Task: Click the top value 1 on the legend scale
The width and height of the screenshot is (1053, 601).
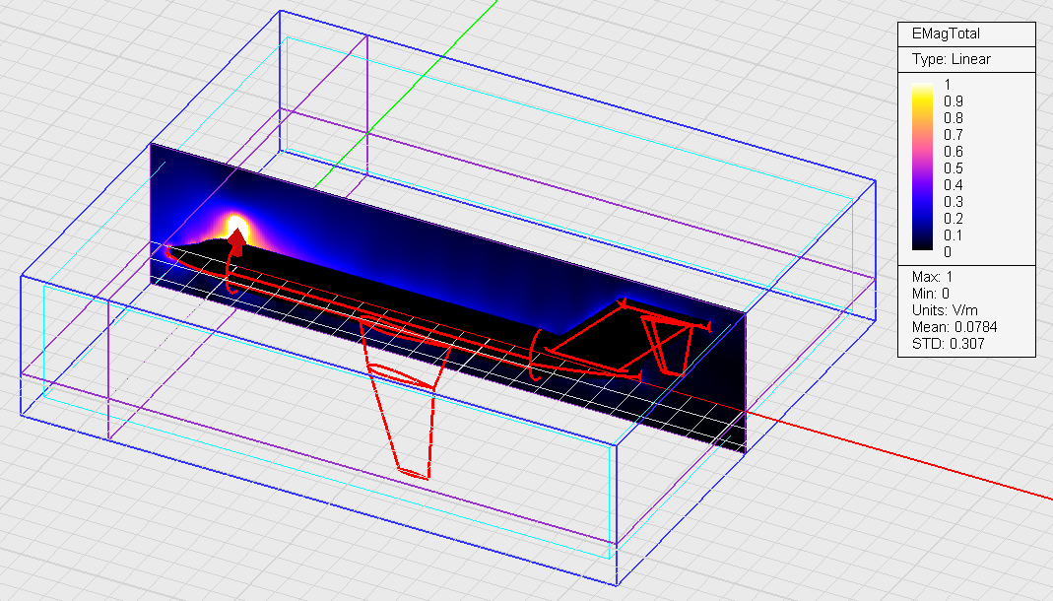Action: 949,85
